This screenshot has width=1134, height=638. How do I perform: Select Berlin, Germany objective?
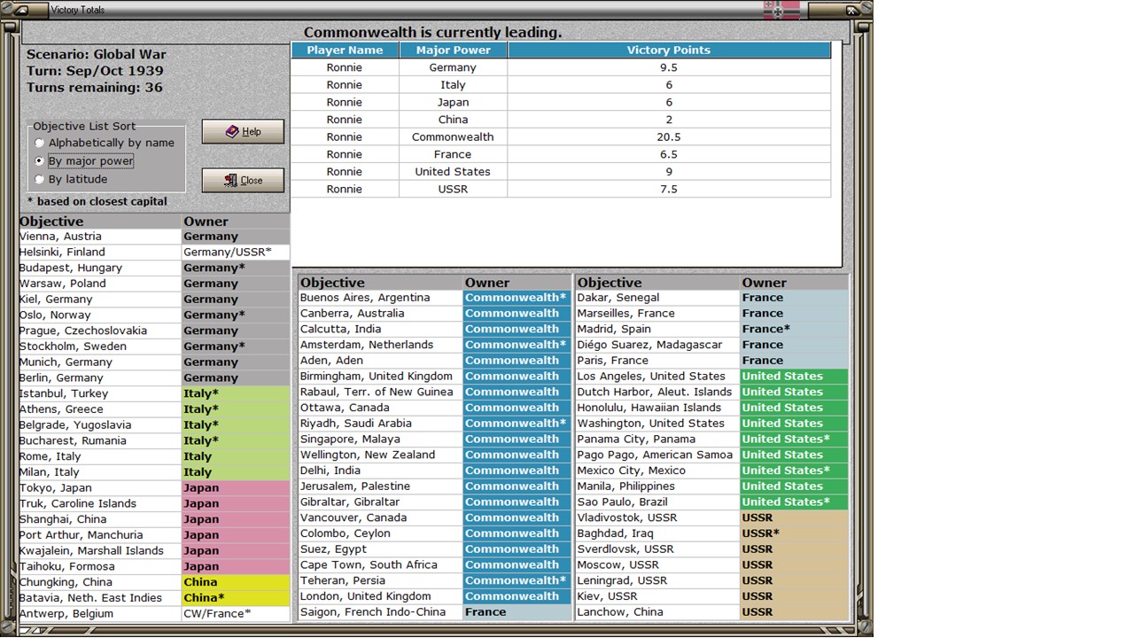(100, 377)
